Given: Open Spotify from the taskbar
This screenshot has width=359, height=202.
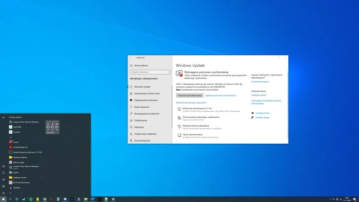Looking at the screenshot, I should pyautogui.click(x=31, y=199).
